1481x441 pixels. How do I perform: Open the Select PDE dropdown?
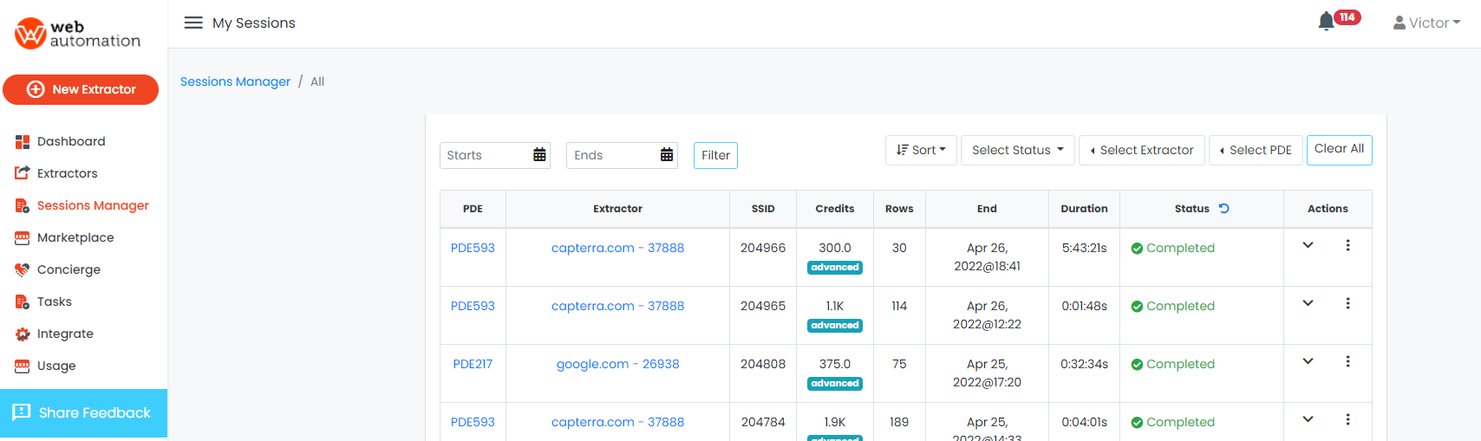(1256, 150)
